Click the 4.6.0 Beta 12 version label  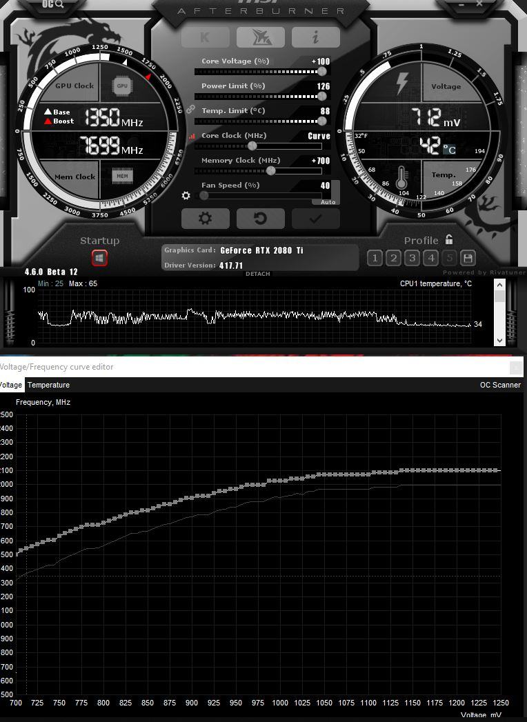click(51, 272)
